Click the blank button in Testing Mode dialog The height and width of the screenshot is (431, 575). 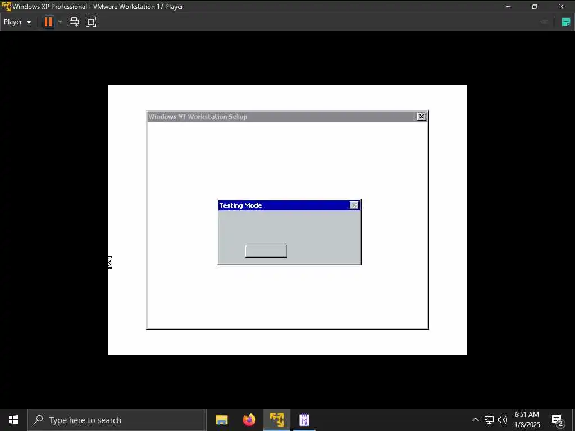[x=266, y=251]
